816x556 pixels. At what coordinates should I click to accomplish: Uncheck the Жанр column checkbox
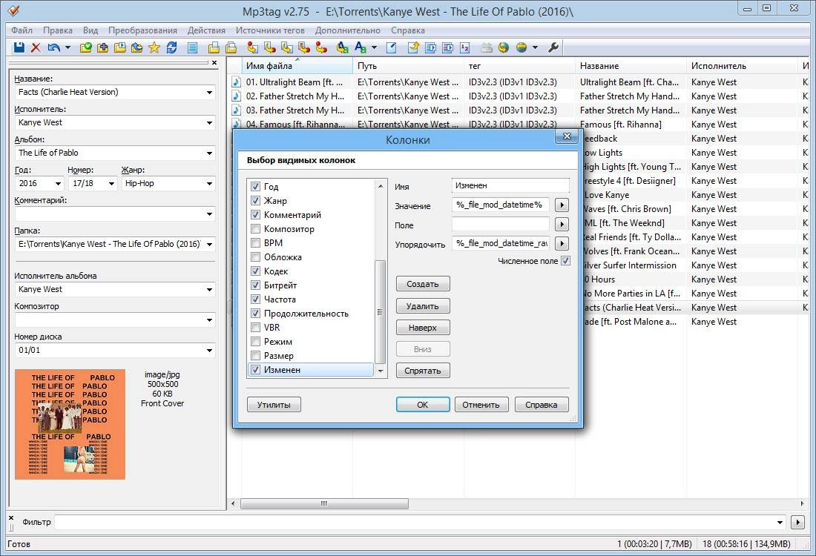tap(255, 200)
